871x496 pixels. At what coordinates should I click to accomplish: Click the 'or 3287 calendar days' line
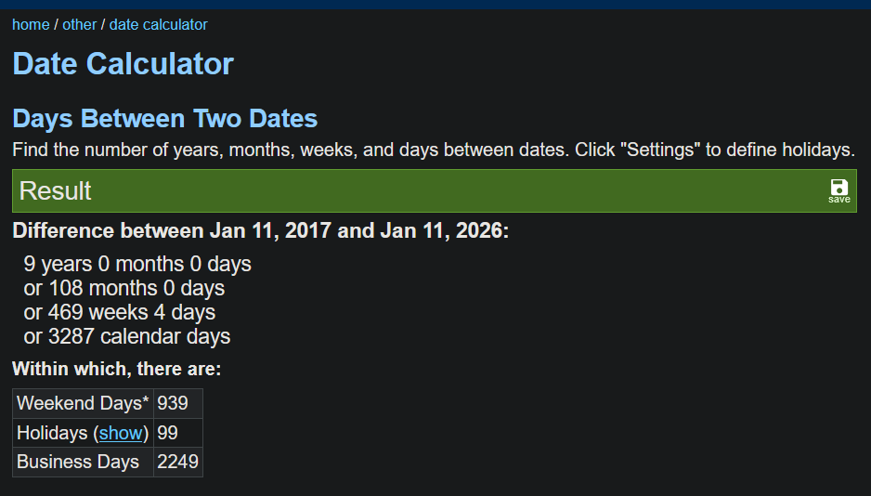coord(127,336)
